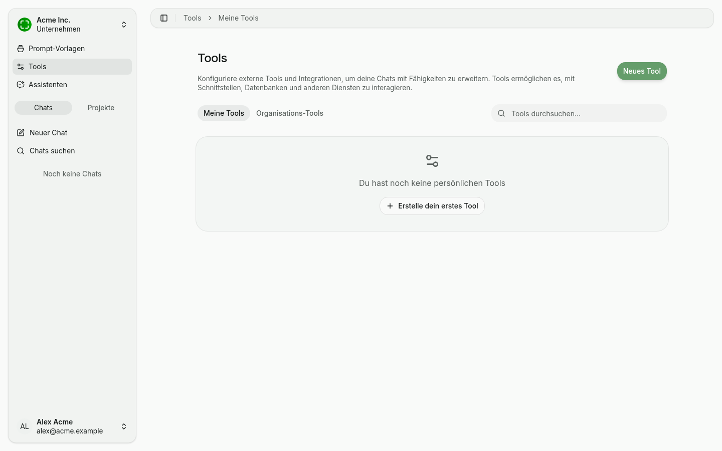The height and width of the screenshot is (451, 722).
Task: Click 'Du hast noch keine persönlichen Tools' text
Action: coord(432,183)
